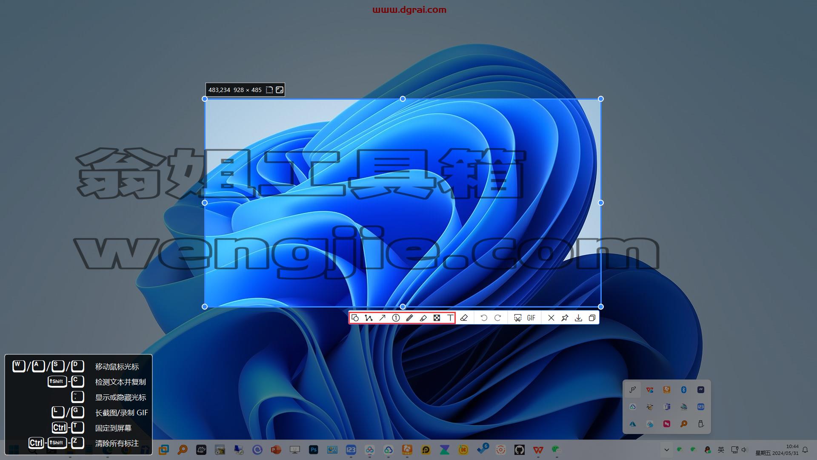Click the fullscreen icon in size label

coord(280,90)
